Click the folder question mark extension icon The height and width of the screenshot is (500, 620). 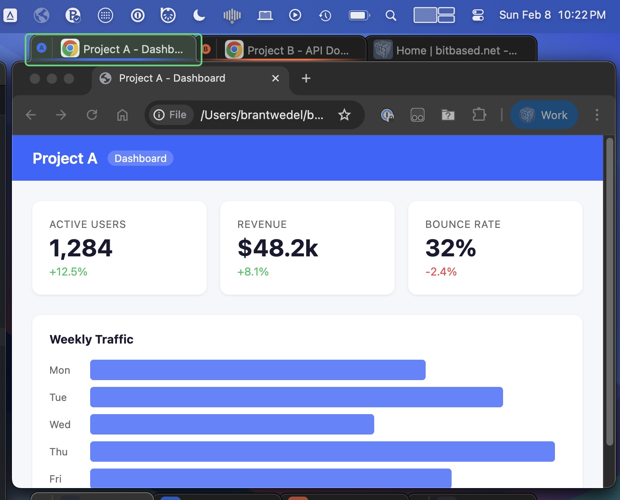(x=448, y=115)
